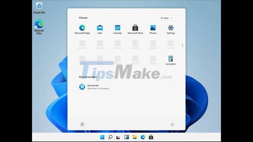The width and height of the screenshot is (253, 142).
Task: Select the Microsoft Edge desktop shortcut
Action: pyautogui.click(x=39, y=27)
